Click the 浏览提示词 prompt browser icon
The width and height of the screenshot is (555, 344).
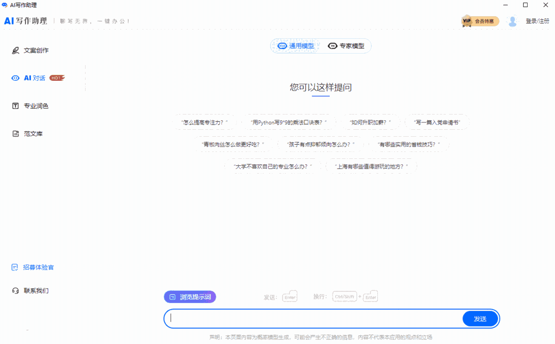tap(173, 296)
